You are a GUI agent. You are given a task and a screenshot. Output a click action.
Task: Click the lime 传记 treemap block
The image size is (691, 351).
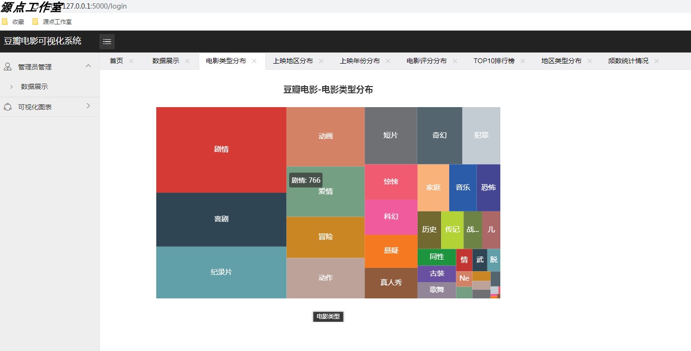(453, 230)
